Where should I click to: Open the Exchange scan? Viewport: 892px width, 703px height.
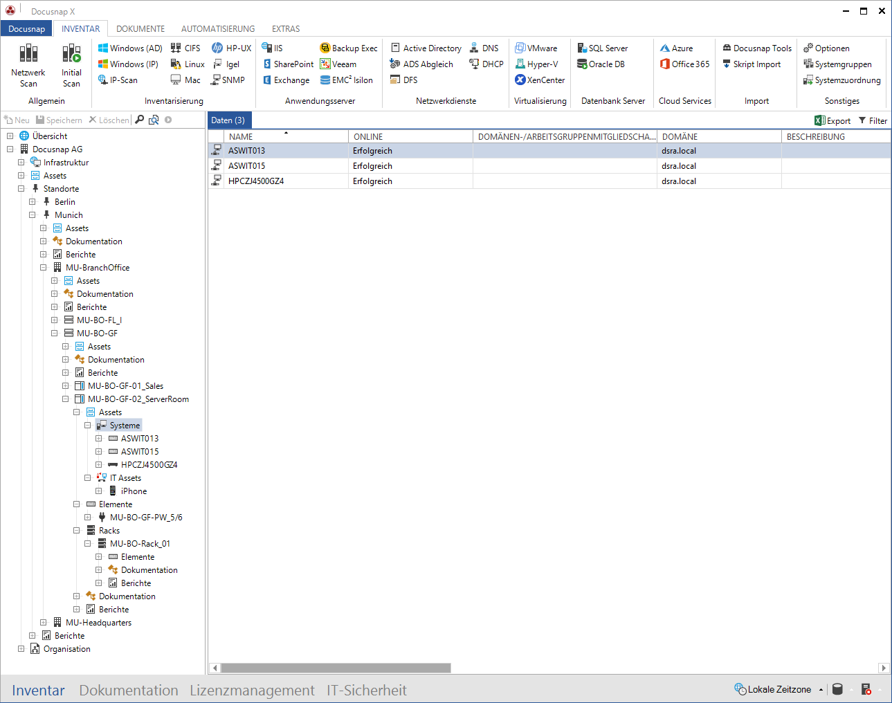[286, 80]
